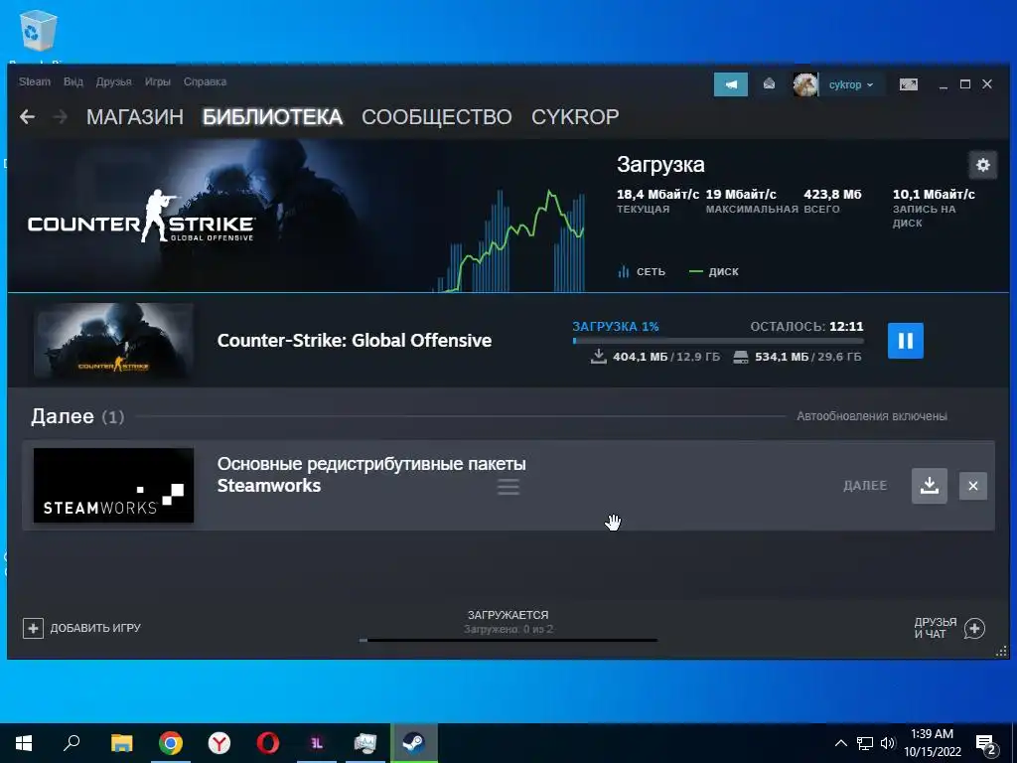Open the СООБЩЕСТВО tab
This screenshot has width=1017, height=763.
point(437,117)
